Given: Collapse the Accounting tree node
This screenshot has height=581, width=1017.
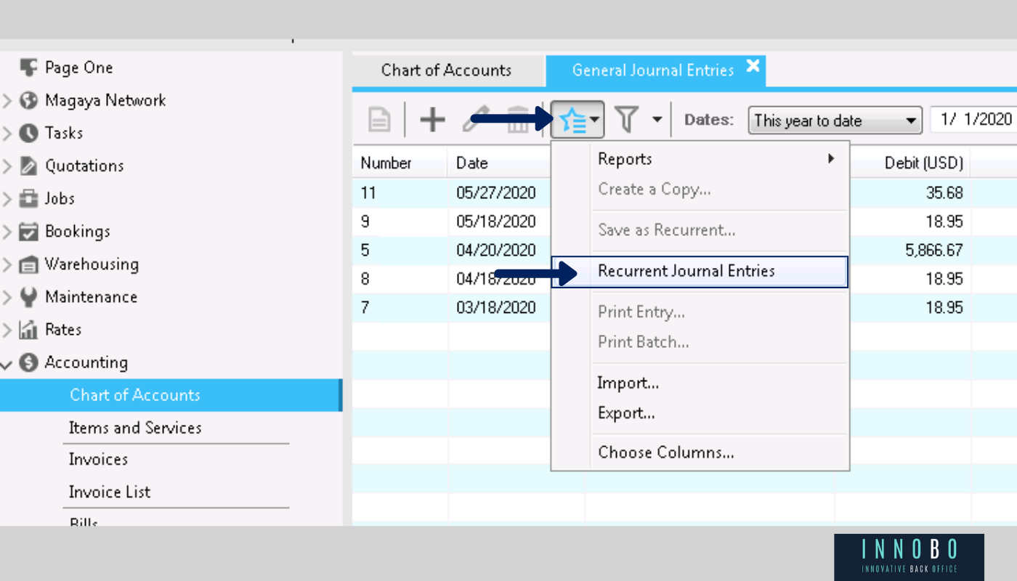Looking at the screenshot, I should pos(7,363).
